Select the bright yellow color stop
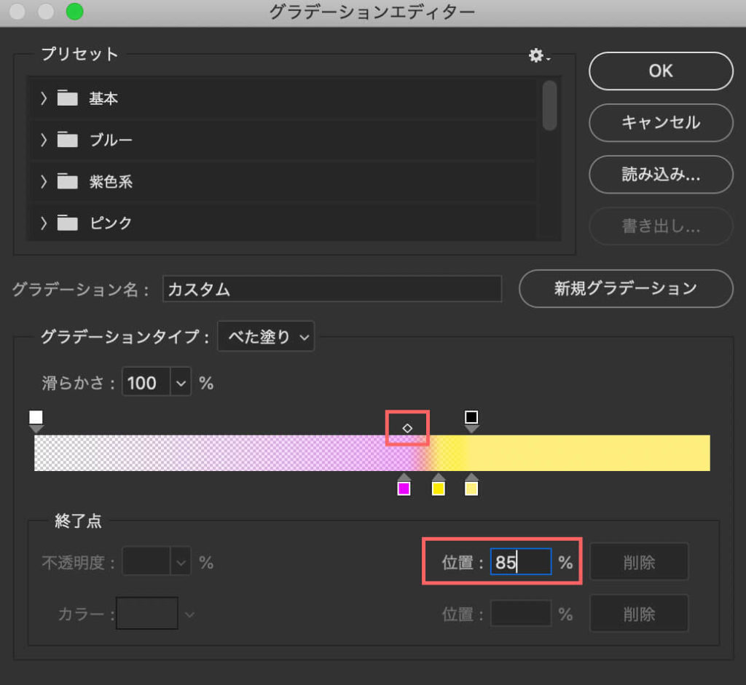746x685 pixels. click(x=438, y=485)
